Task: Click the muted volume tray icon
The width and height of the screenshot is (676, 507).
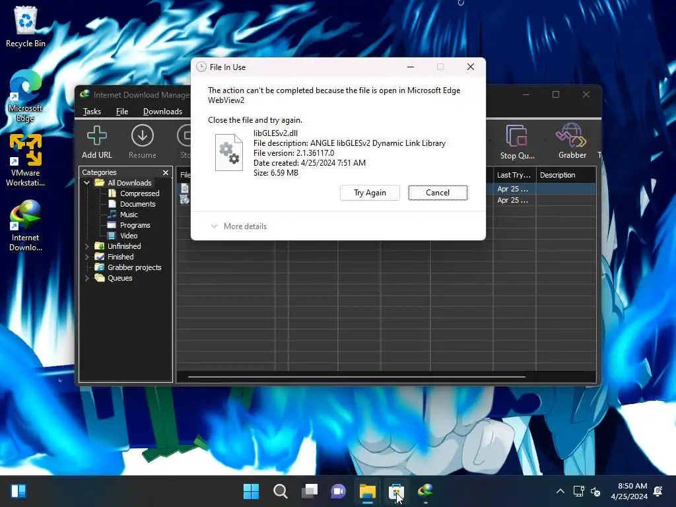Action: (595, 491)
